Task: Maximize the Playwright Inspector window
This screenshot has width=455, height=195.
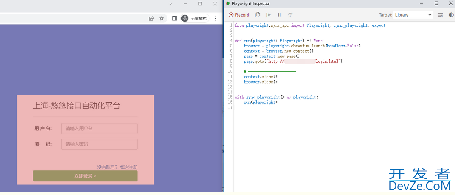Action: pyautogui.click(x=436, y=3)
